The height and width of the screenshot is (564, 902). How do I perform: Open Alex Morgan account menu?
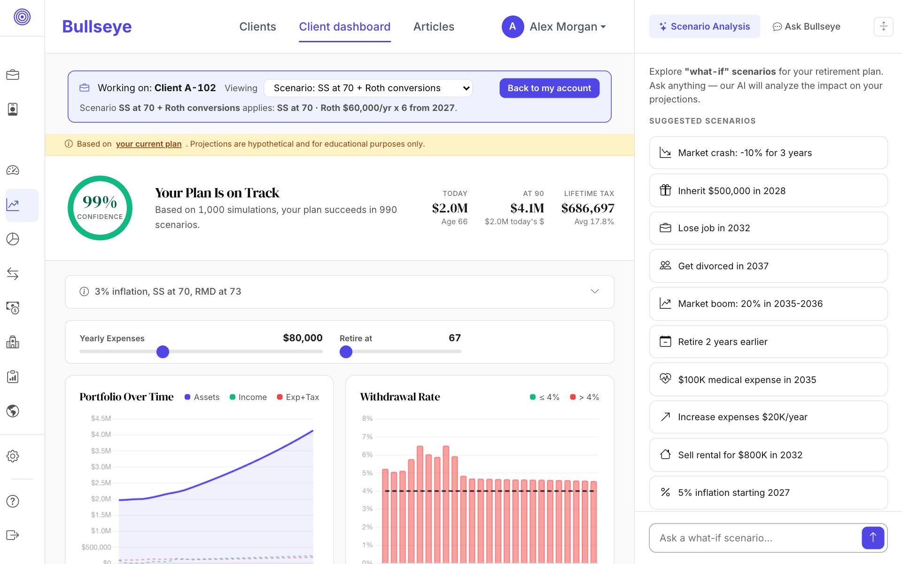tap(554, 27)
